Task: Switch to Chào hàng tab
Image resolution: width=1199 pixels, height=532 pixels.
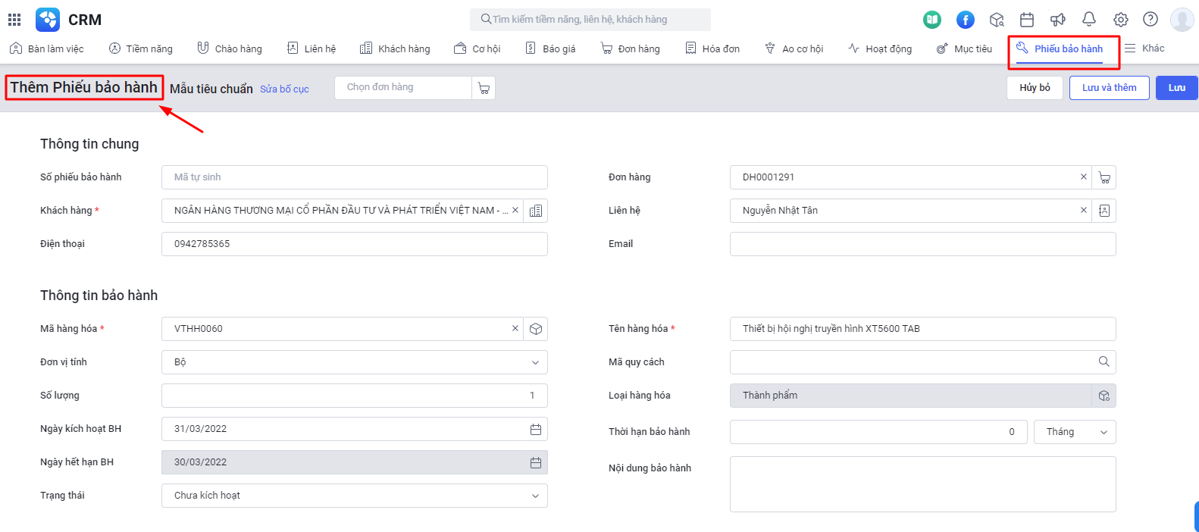Action: point(230,49)
